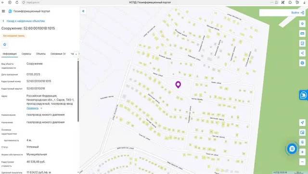Select the Муниципальная ownership value
Screen dimensions: 308x174
[37, 154]
